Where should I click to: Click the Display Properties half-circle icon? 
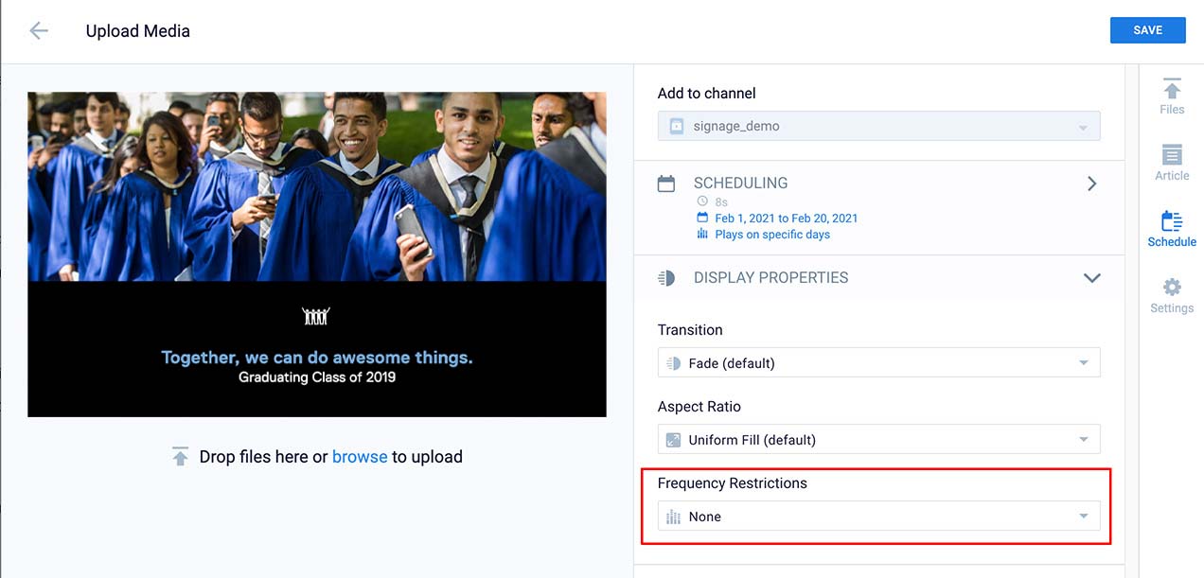[x=666, y=278]
